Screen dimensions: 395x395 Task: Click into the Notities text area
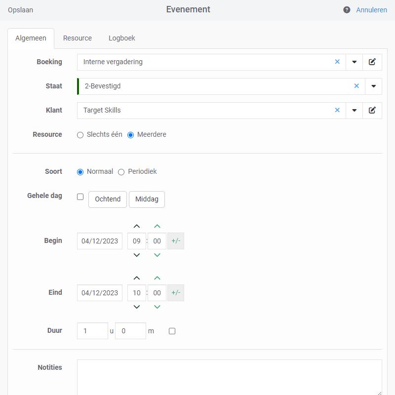[229, 377]
